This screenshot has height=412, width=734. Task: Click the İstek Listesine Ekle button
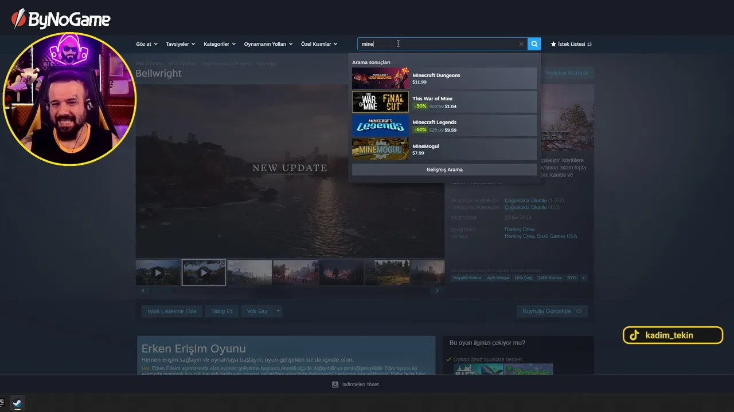pyautogui.click(x=172, y=311)
